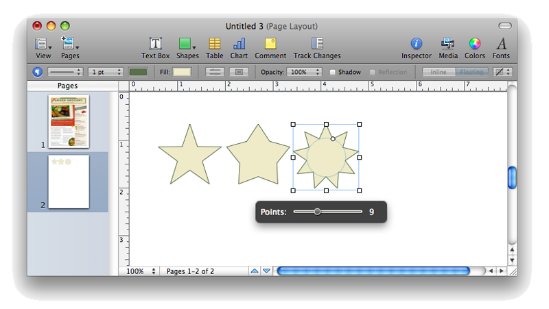Add a Comment

click(x=270, y=48)
